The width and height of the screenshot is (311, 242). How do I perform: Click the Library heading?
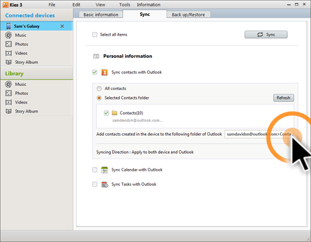[x=14, y=74]
